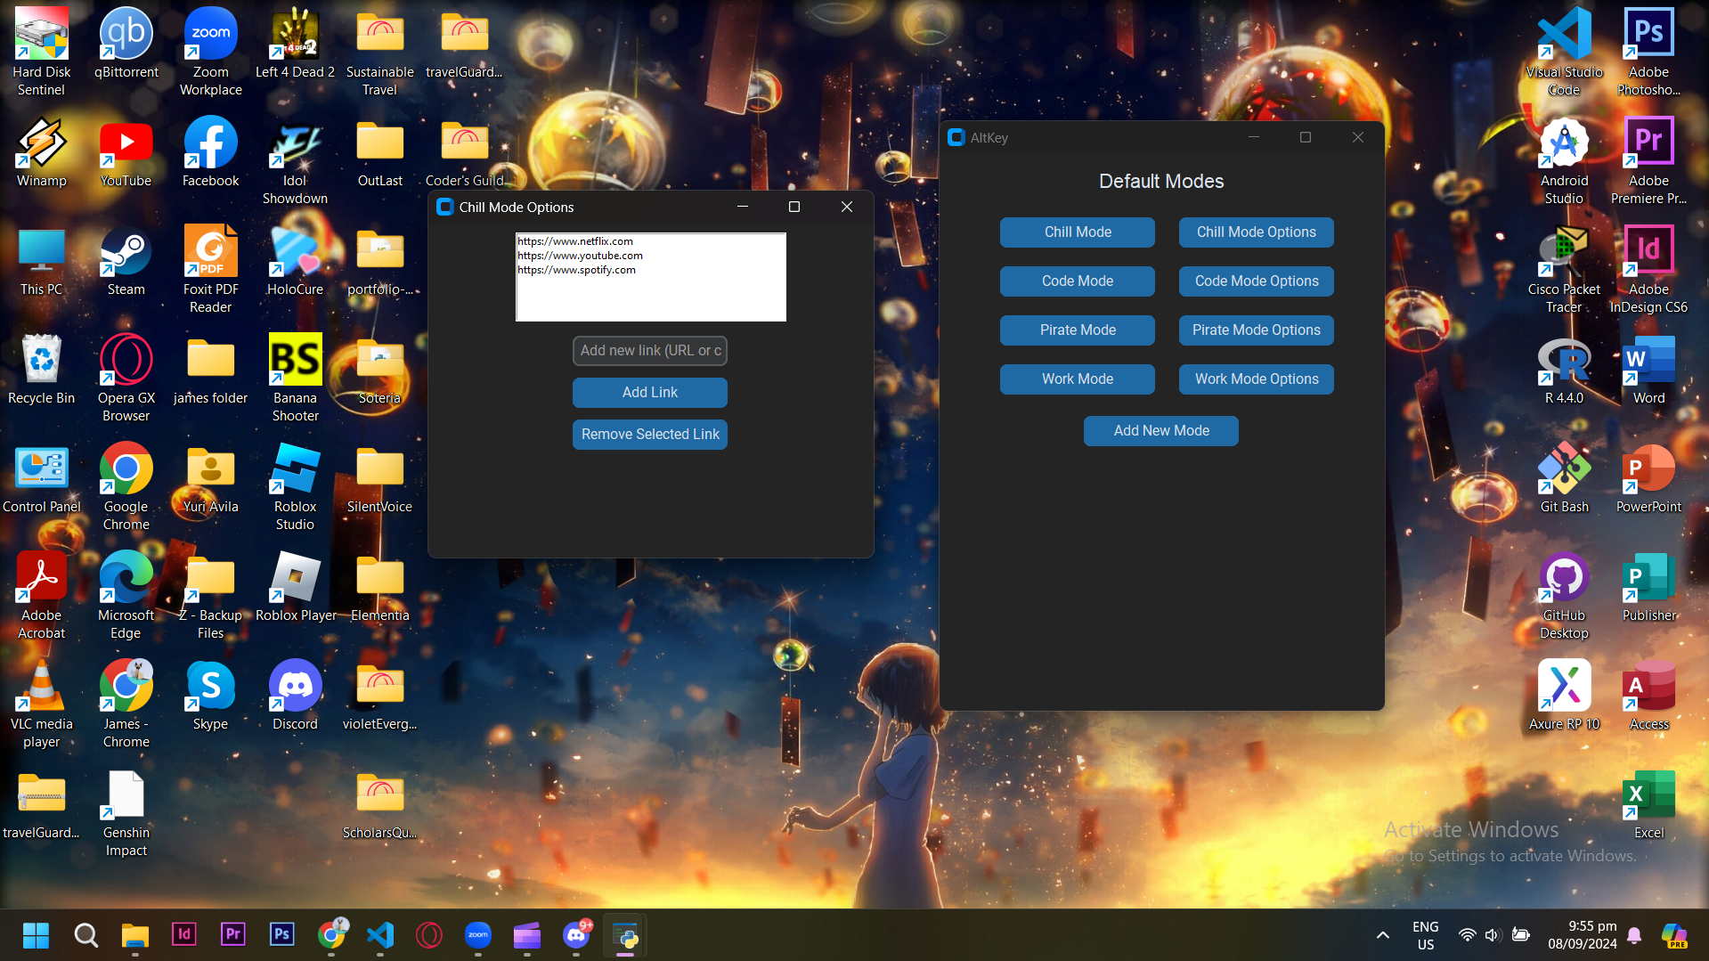Select the Roblox Player desktop icon
Viewport: 1709px width, 961px height.
click(x=295, y=586)
